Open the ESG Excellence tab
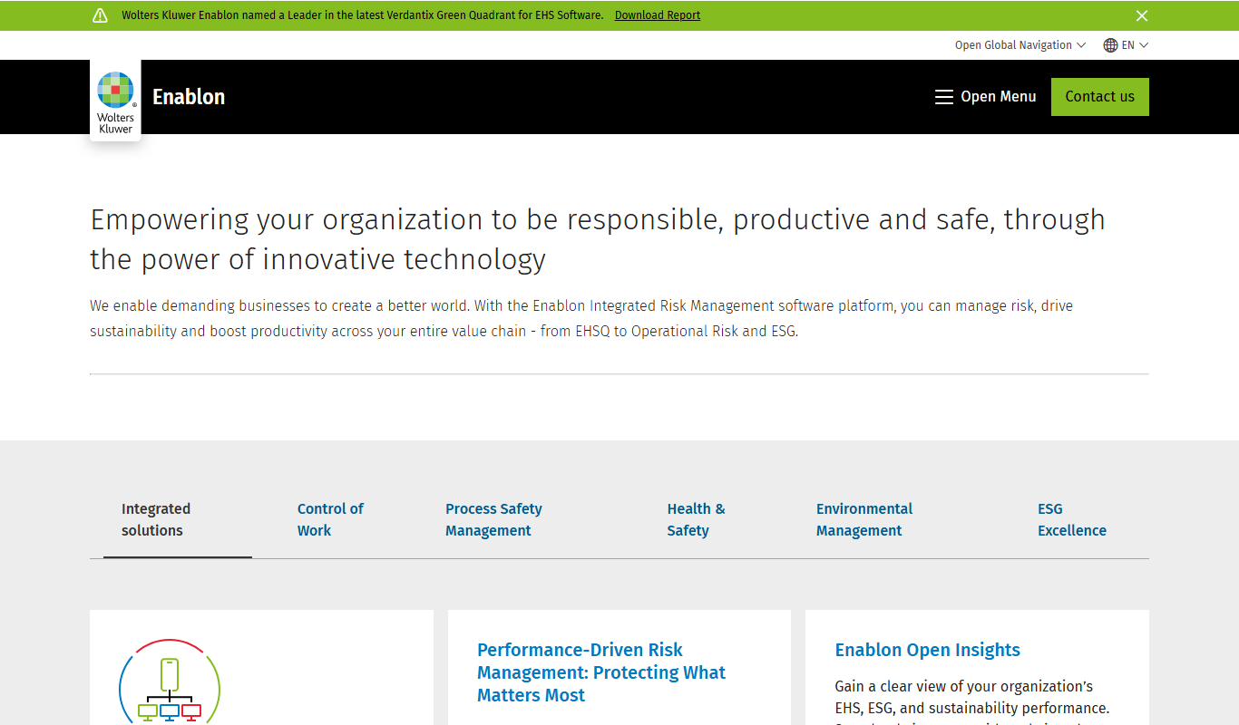 1072,520
